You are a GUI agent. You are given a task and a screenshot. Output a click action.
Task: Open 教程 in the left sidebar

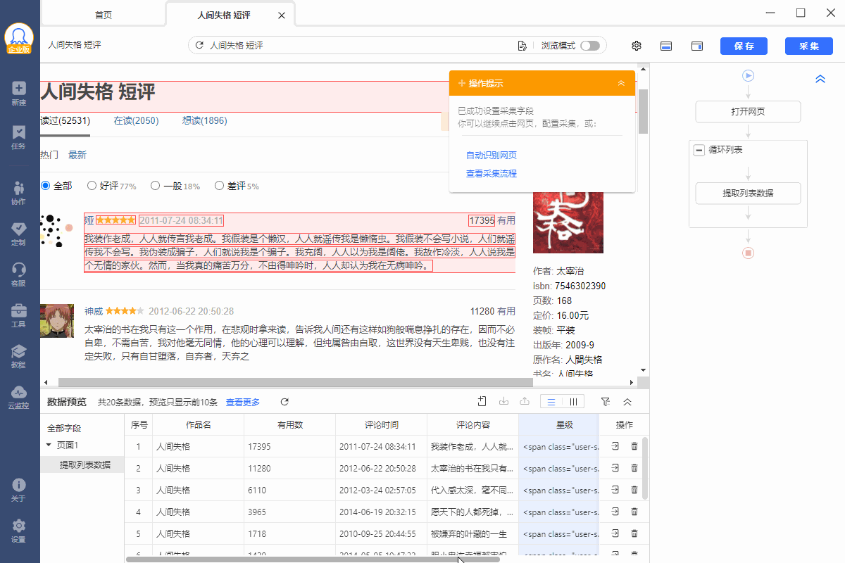click(x=19, y=356)
